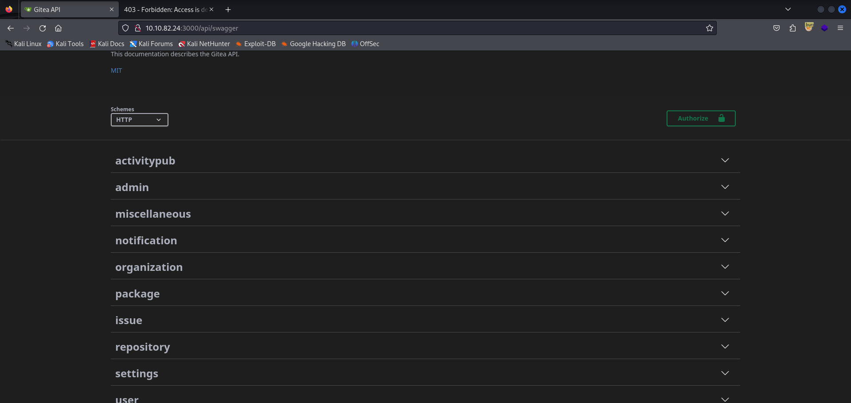Click the Save to Pocket icon
The image size is (851, 403).
pyautogui.click(x=776, y=28)
